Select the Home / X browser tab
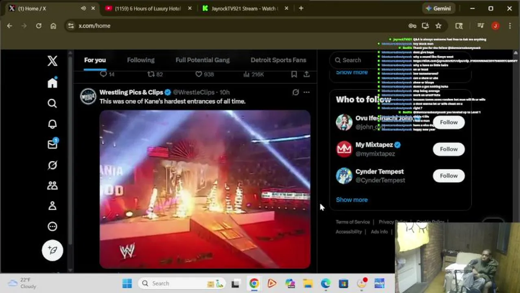 [49, 8]
